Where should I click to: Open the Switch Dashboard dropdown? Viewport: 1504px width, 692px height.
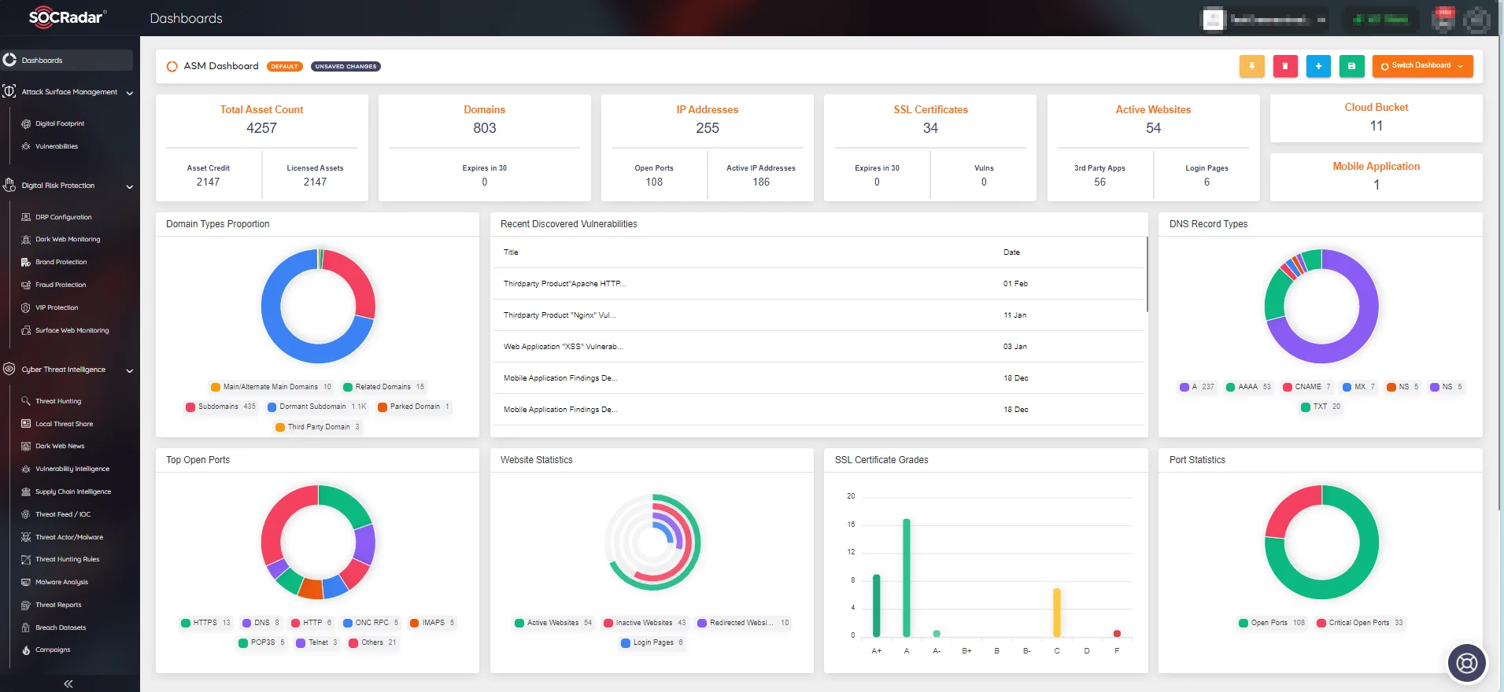tap(1422, 66)
